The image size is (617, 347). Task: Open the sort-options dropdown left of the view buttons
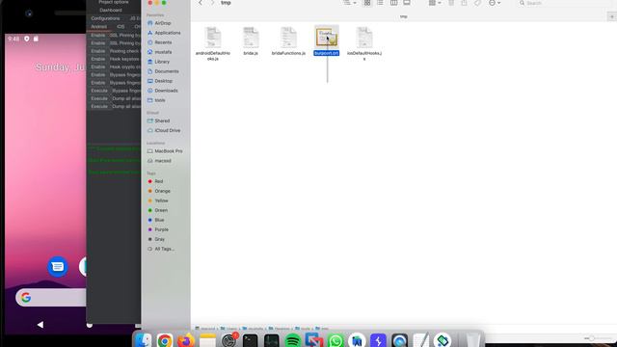pos(349,3)
